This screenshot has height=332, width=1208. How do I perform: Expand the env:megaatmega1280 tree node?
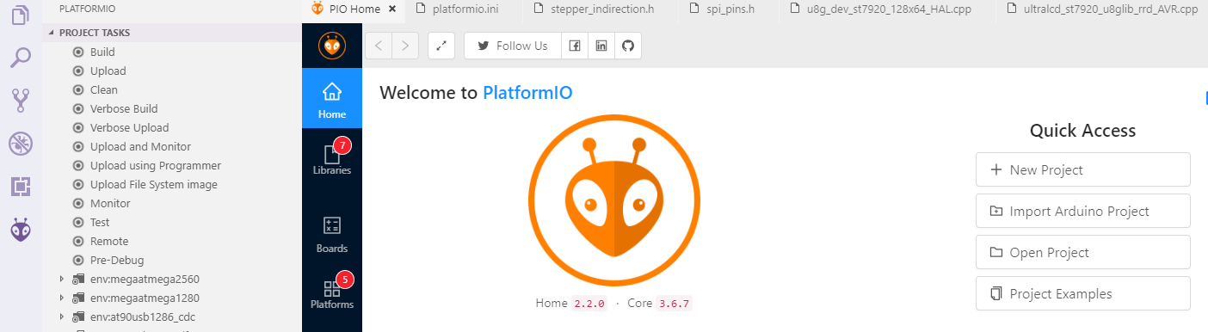click(x=61, y=298)
